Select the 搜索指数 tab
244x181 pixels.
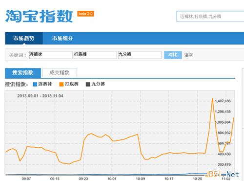coord(23,73)
